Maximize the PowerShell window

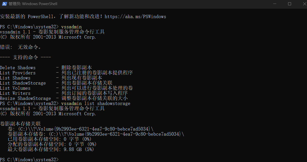290,4
